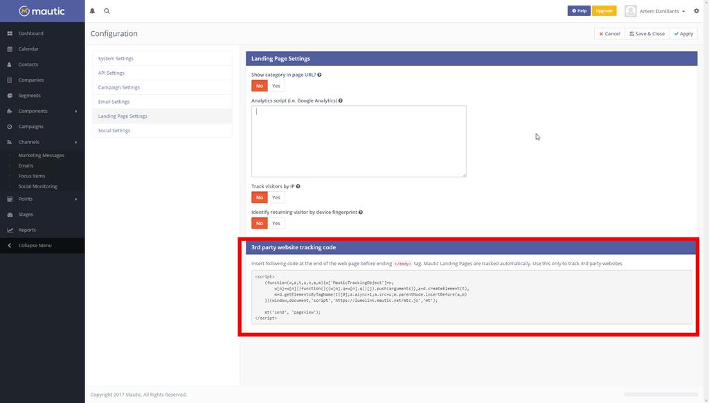Click the Collapse Menu item
Viewport: 709px width, 403px height.
42,246
